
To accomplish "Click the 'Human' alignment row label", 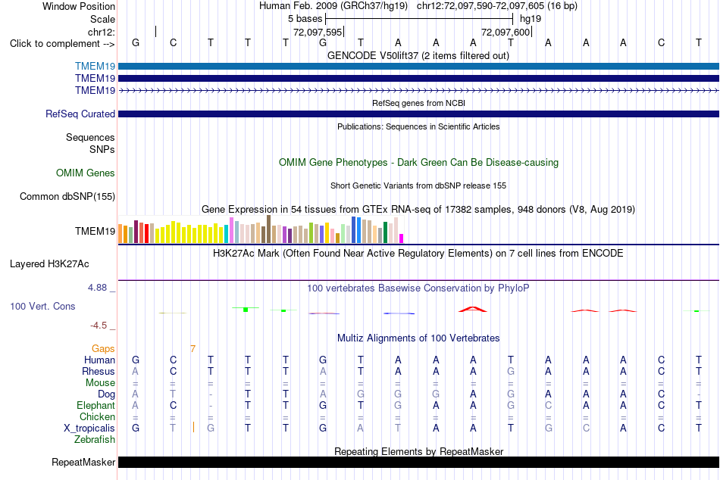I will coord(99,360).
